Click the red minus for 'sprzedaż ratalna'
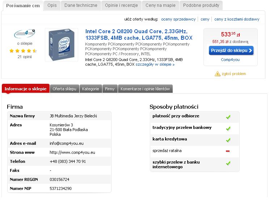The width and height of the screenshot is (269, 204). (228, 151)
